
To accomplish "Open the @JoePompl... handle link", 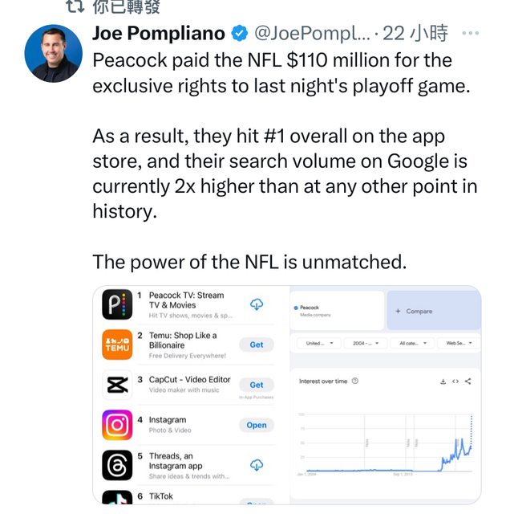I will pos(313,34).
